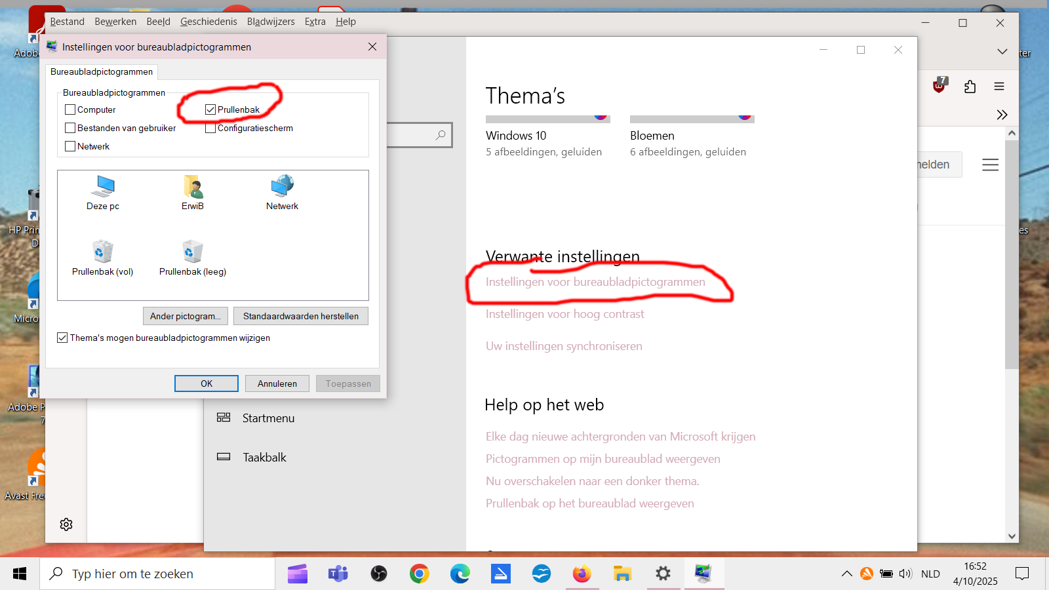Open the Firefox extensions puzzle icon
Image resolution: width=1049 pixels, height=590 pixels.
970,87
